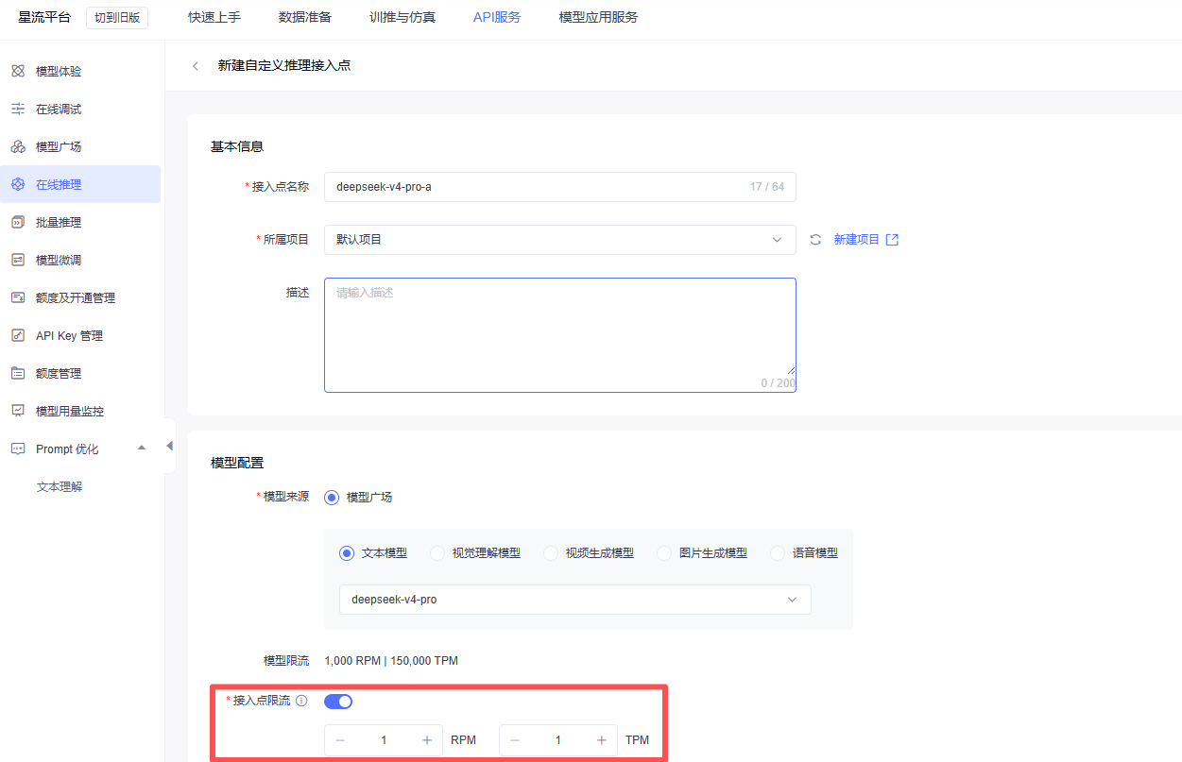The image size is (1182, 762).
Task: Select the 视觉理解模型 radio option
Action: point(437,553)
